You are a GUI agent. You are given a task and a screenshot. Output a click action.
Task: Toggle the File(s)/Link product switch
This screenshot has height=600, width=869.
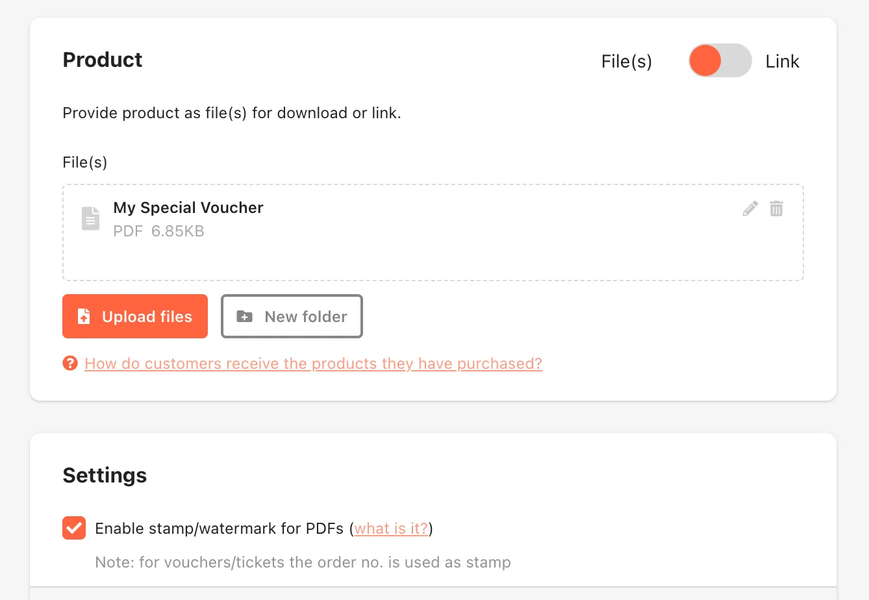pyautogui.click(x=720, y=60)
